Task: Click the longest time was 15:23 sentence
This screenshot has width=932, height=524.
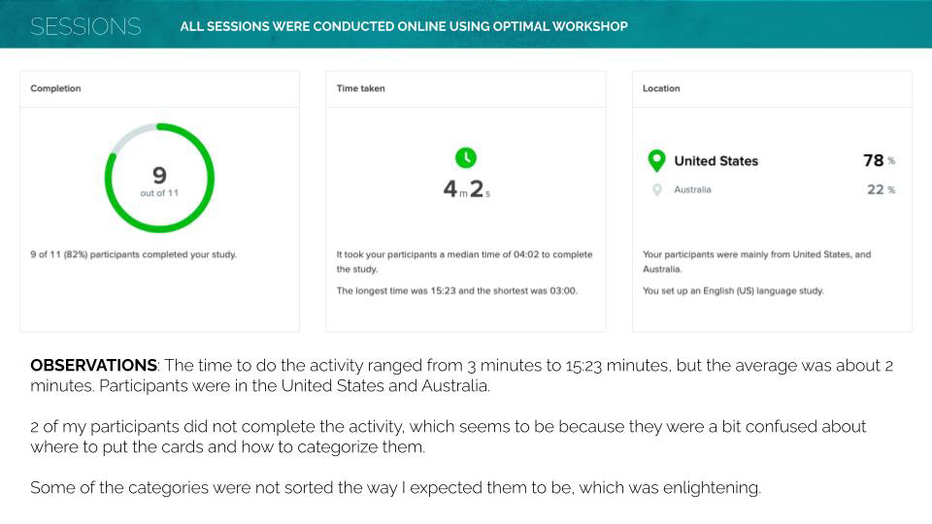Action: [x=457, y=290]
